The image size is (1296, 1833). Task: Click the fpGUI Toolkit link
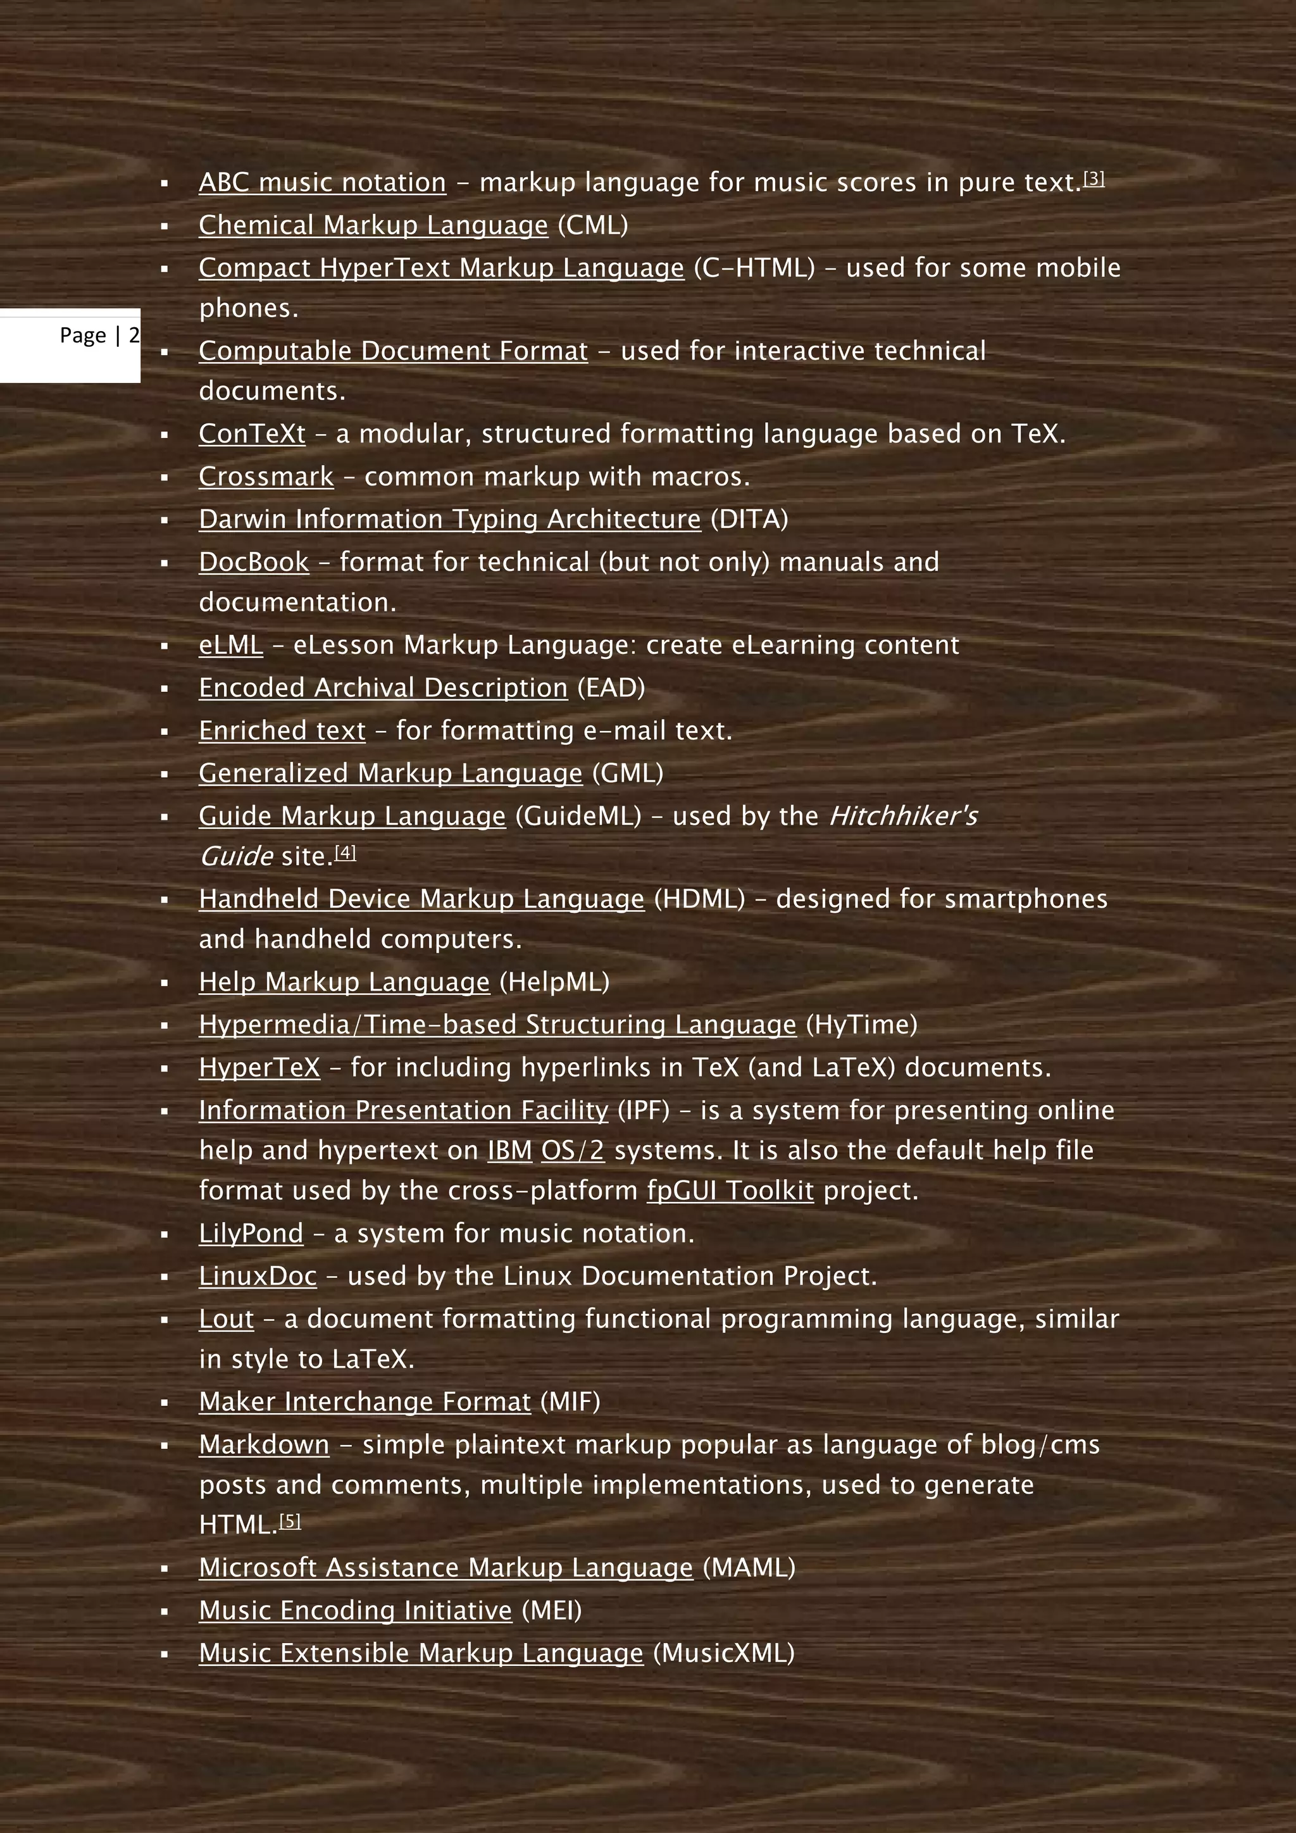tap(730, 1192)
